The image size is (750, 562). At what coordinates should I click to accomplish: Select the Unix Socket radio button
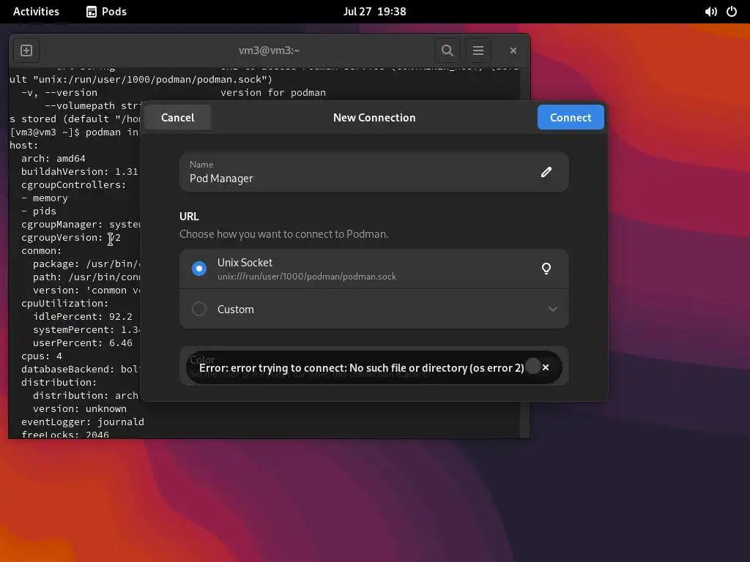point(199,269)
